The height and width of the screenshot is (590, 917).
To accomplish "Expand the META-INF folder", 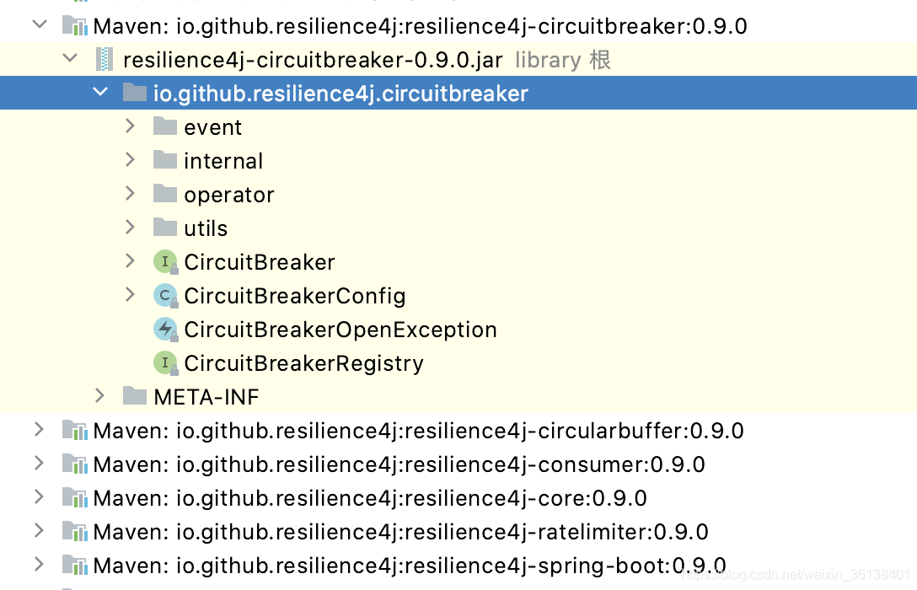I will click(x=100, y=396).
